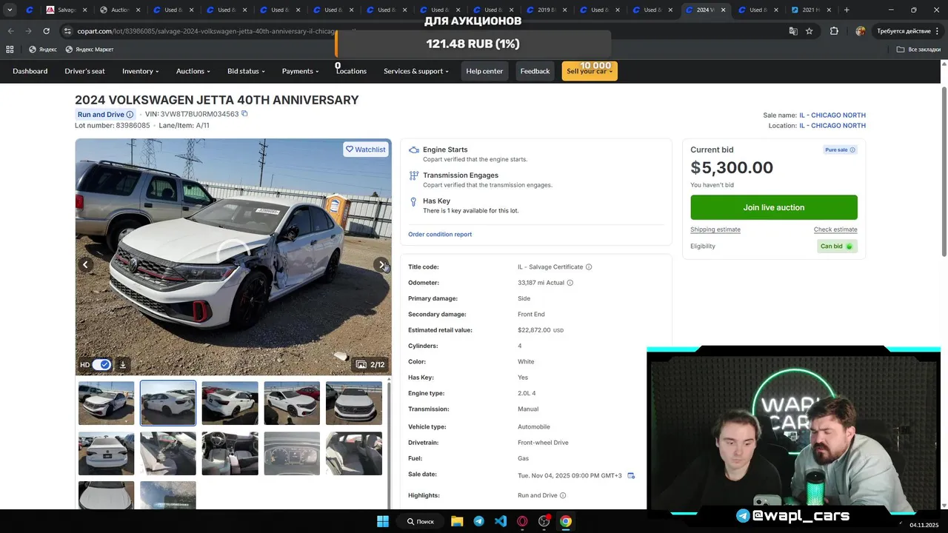The height and width of the screenshot is (533, 948).
Task: Select the first front-side thumbnail photo
Action: (x=107, y=403)
